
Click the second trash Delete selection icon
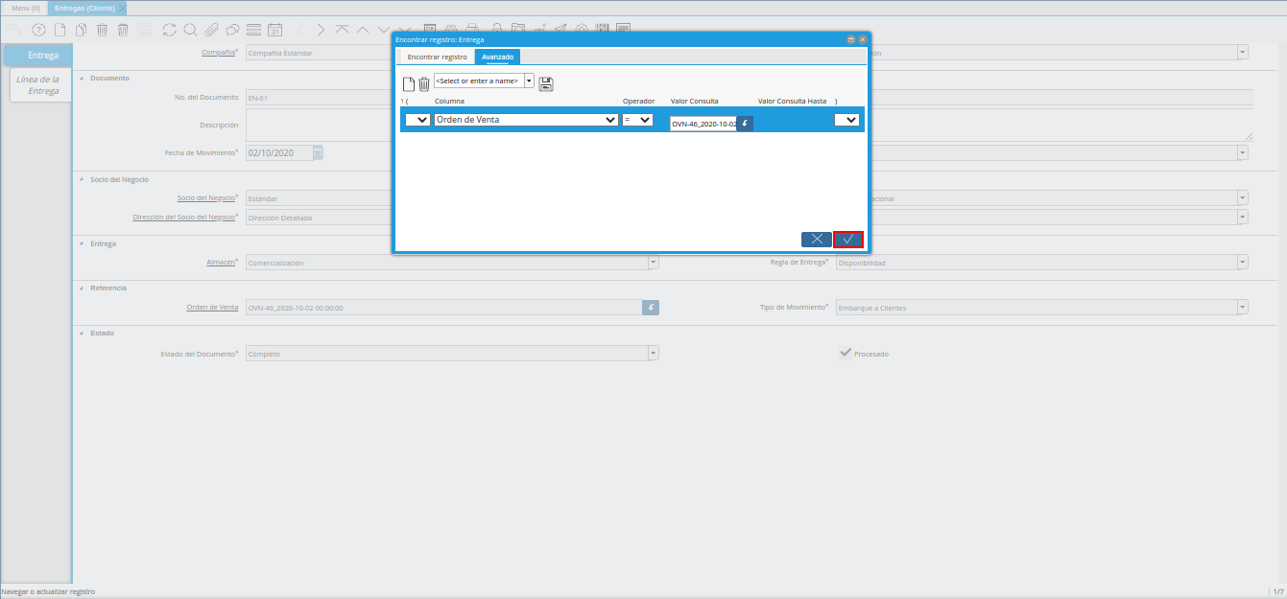[x=123, y=30]
